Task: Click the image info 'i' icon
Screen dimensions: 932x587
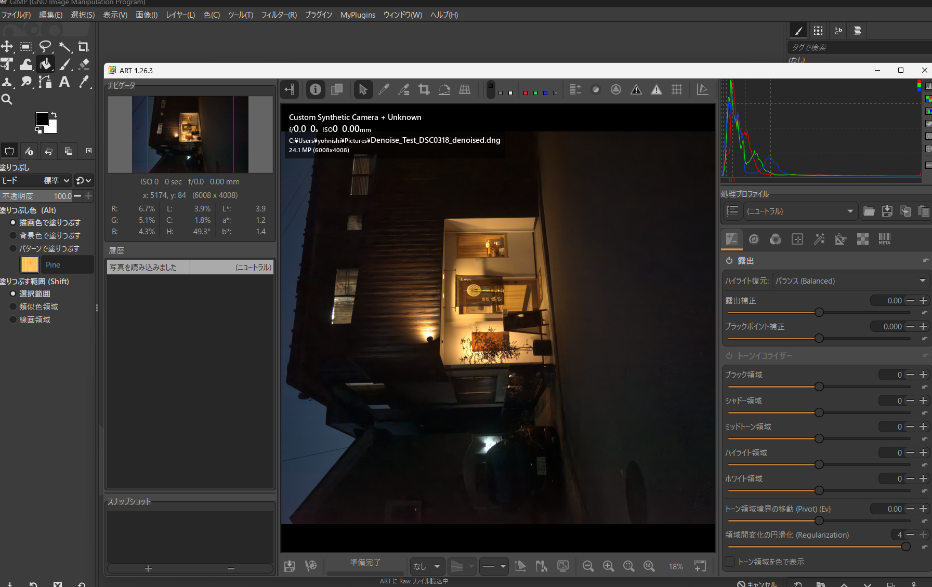Action: pyautogui.click(x=316, y=89)
